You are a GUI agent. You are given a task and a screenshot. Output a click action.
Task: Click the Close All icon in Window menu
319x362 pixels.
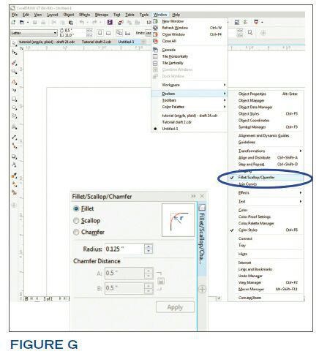pyautogui.click(x=155, y=41)
